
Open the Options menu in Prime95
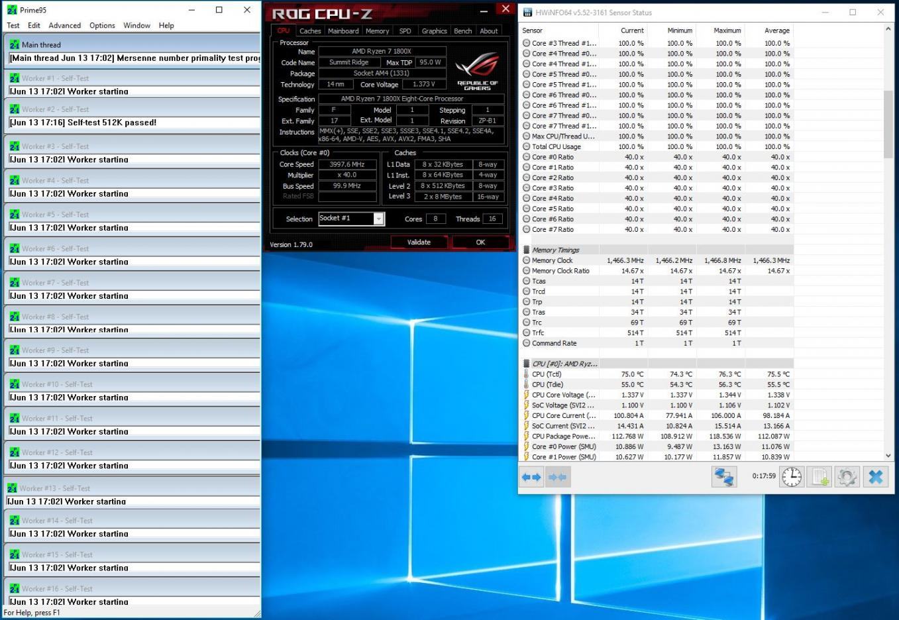point(102,25)
